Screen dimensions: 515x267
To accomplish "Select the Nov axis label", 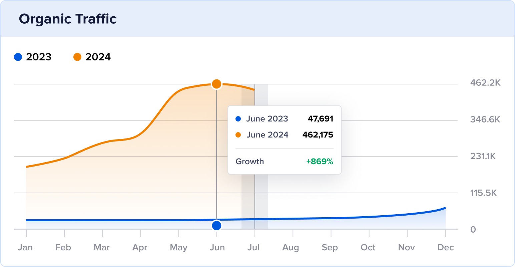I will tap(407, 248).
